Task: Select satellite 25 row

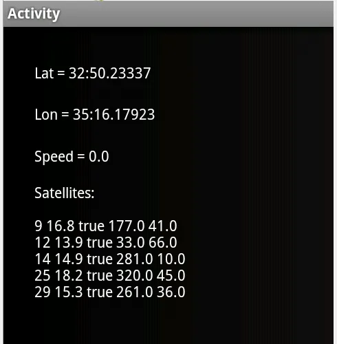Action: coord(110,275)
